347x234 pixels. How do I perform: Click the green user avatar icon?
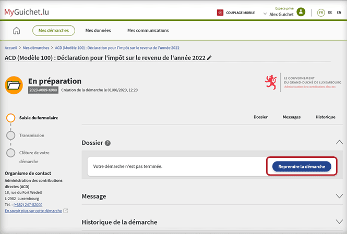[x=301, y=12]
